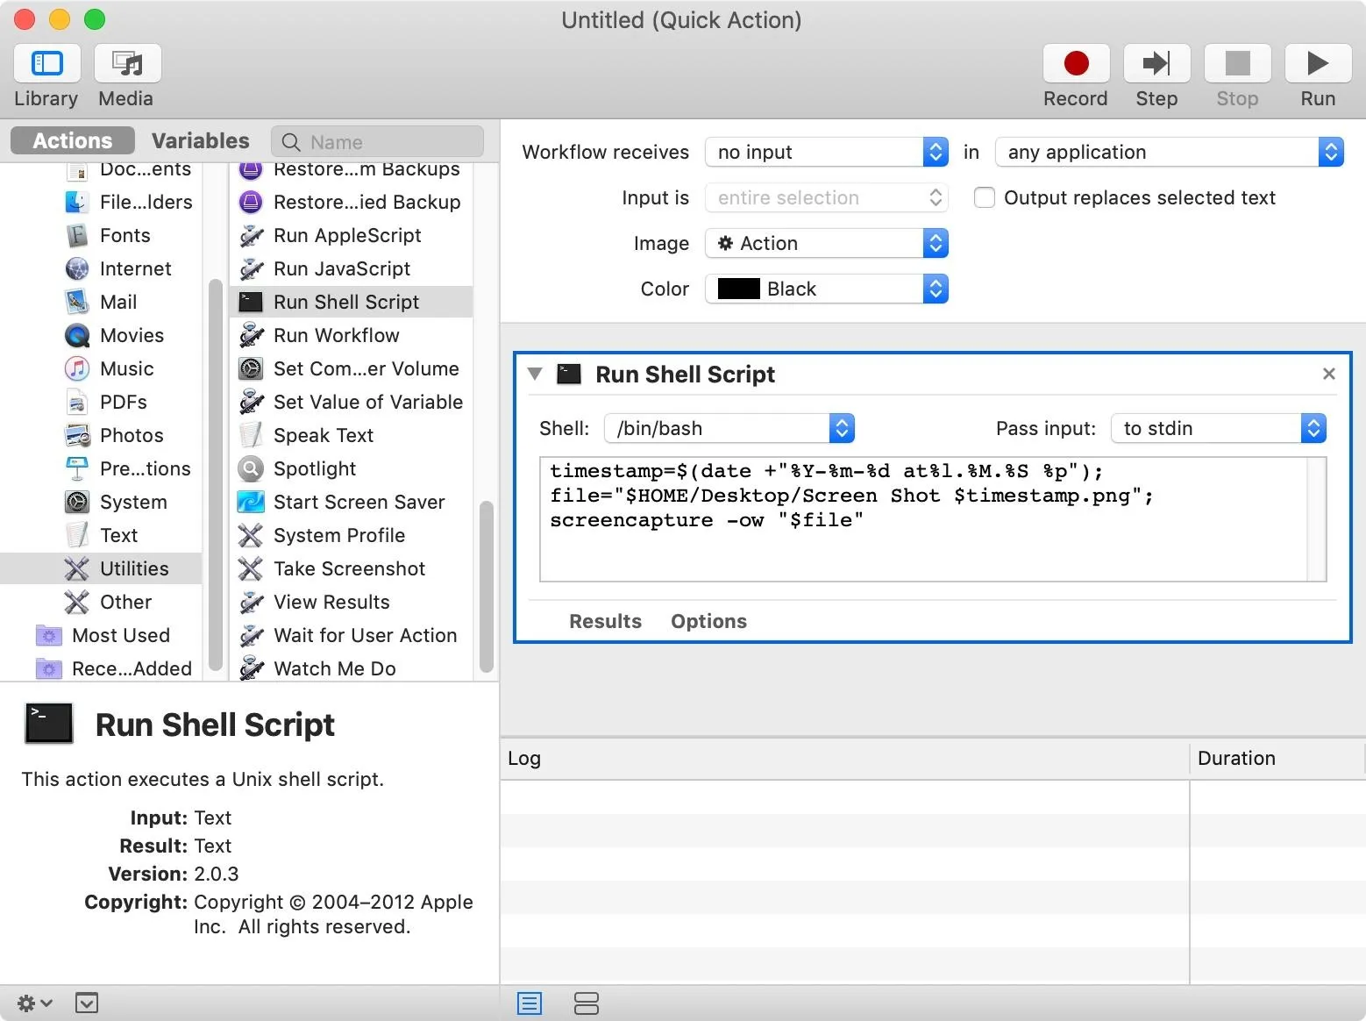
Task: Open the Image Action dropdown
Action: [x=827, y=243]
